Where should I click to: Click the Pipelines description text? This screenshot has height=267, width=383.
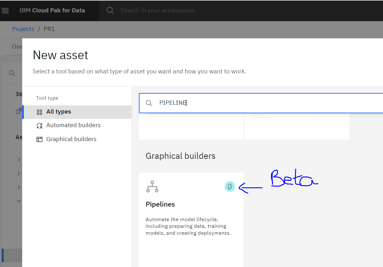188,226
